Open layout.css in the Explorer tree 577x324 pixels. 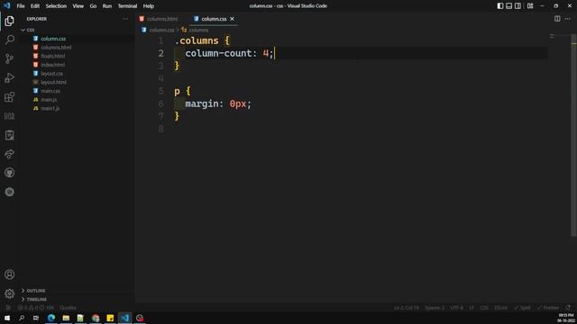51,74
